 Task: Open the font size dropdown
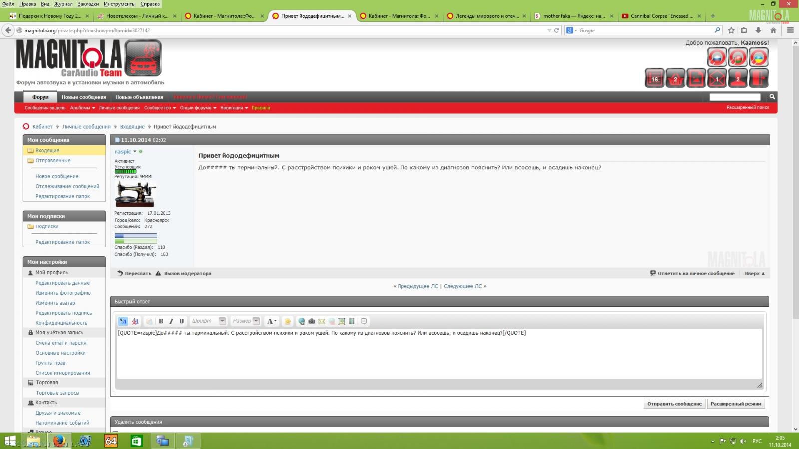pos(246,321)
